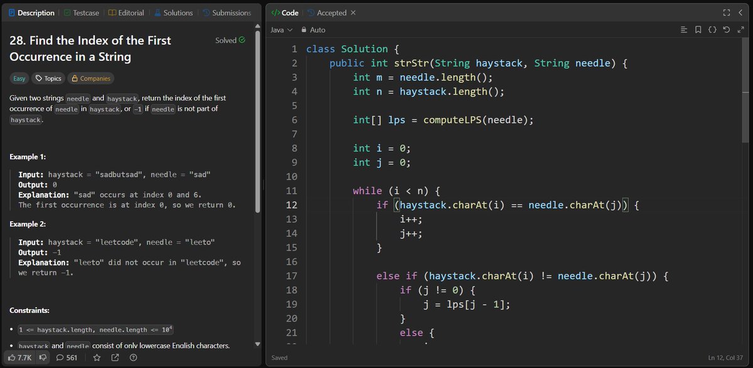Click the "Saved" status text
Viewport: 753px width, 368px height.
[279, 358]
